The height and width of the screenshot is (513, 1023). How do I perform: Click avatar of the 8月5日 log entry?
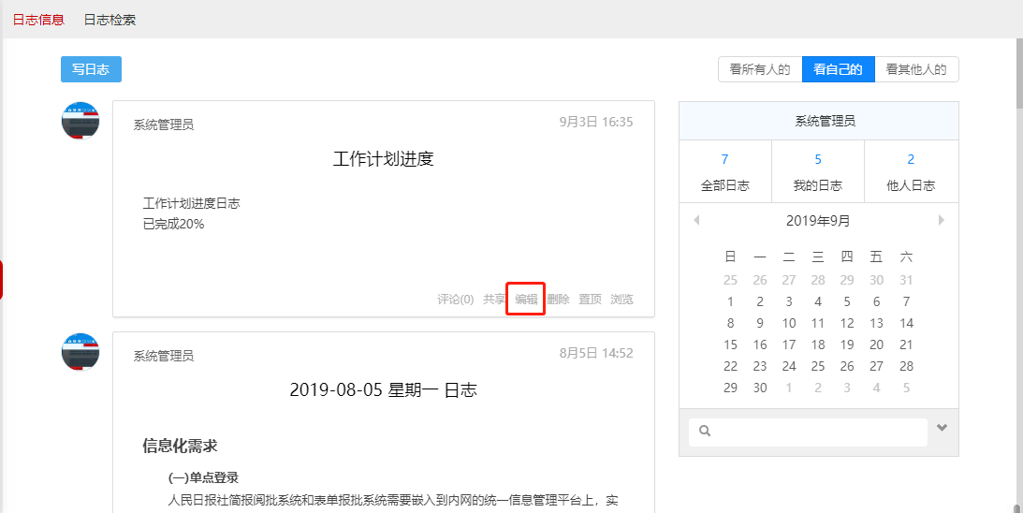pos(80,352)
